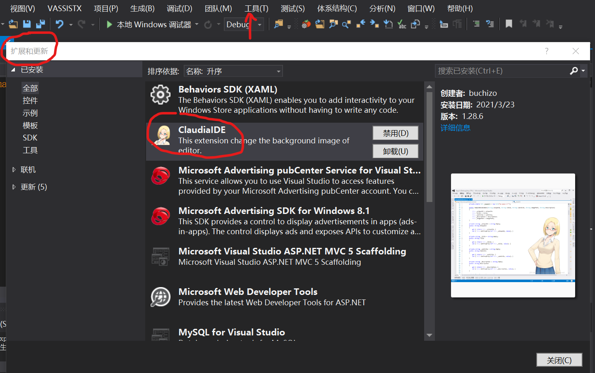The height and width of the screenshot is (373, 595).
Task: Click the Undo arrow icon
Action: pos(60,24)
